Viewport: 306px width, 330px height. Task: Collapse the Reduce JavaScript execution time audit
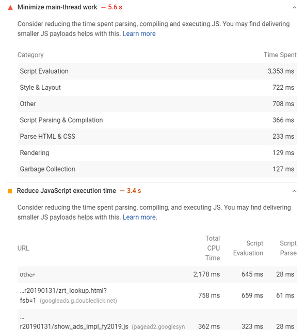point(294,191)
